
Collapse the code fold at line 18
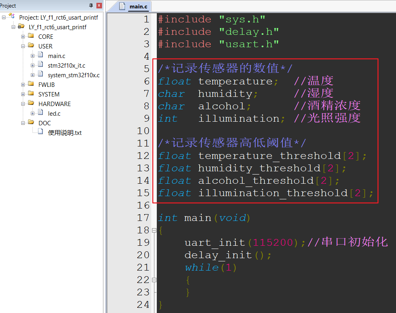[154, 230]
